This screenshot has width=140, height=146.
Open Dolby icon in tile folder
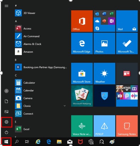(x=134, y=89)
